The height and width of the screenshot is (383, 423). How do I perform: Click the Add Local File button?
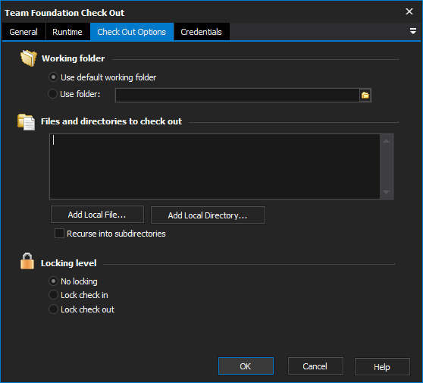pyautogui.click(x=97, y=215)
